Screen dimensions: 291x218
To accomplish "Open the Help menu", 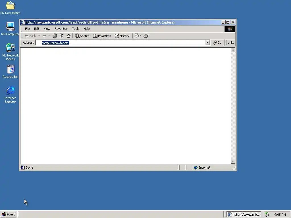I will click(x=86, y=29).
